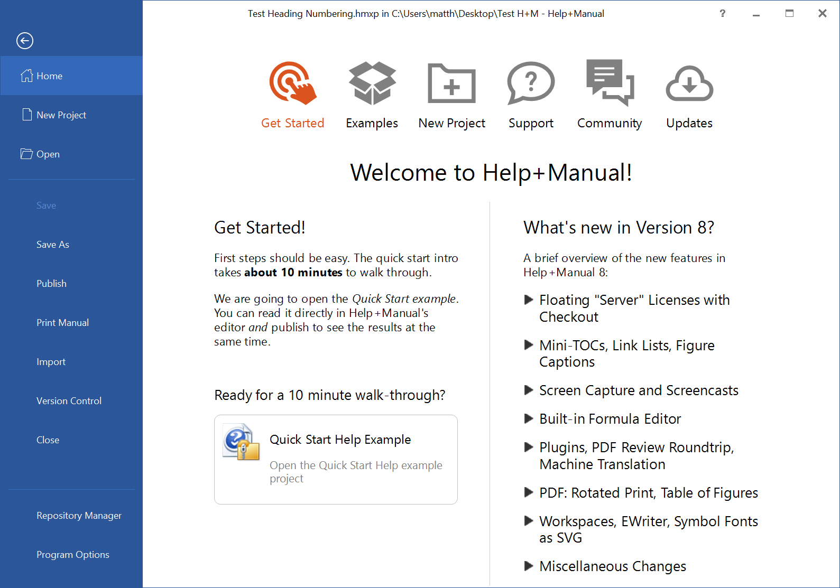Click the "Get Started!" heading
Viewport: 840px width, 588px height.
[x=260, y=228]
